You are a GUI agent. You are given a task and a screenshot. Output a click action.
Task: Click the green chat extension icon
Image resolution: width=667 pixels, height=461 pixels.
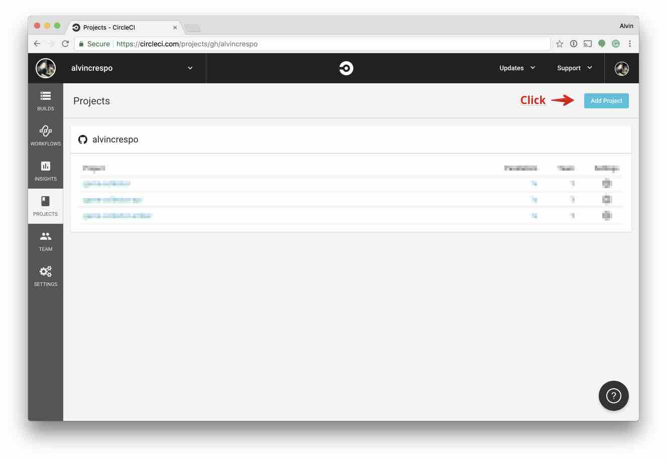(x=602, y=44)
